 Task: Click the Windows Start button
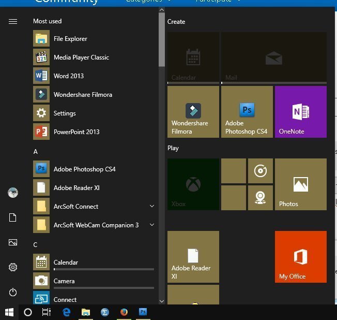9,312
